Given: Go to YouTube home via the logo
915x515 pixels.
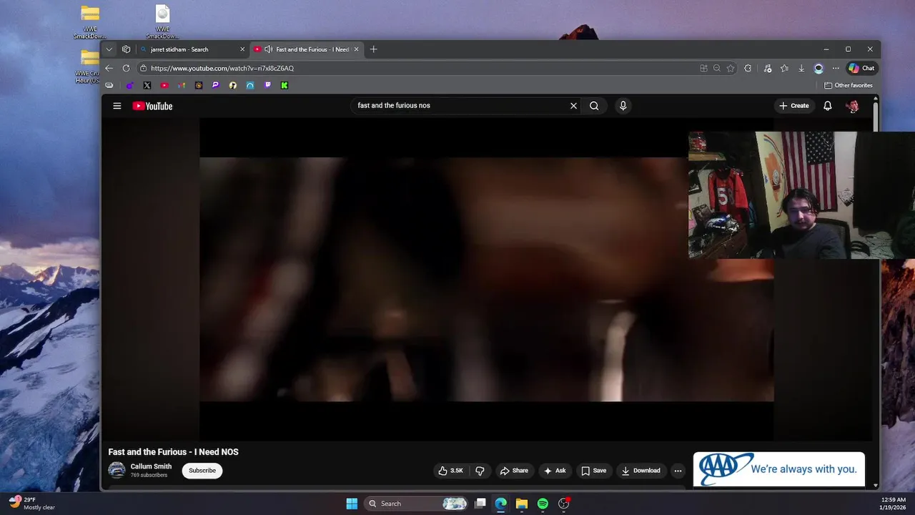Looking at the screenshot, I should (x=152, y=106).
